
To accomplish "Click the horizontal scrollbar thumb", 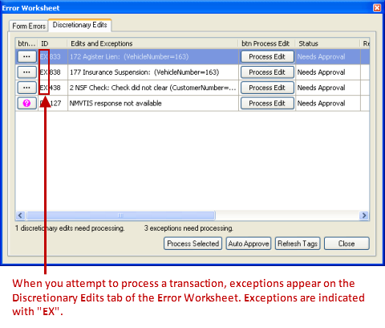I will point(120,215).
